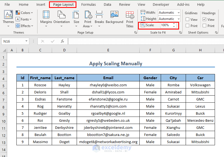Increase the Scale percentage with up arrow

coord(174,24)
